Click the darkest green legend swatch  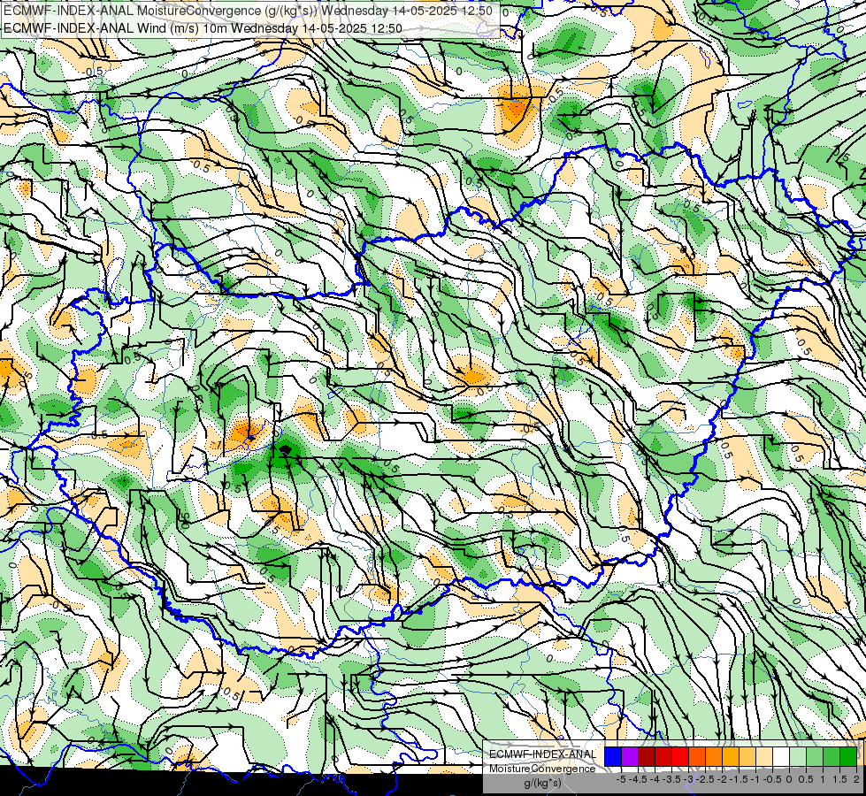[847, 756]
